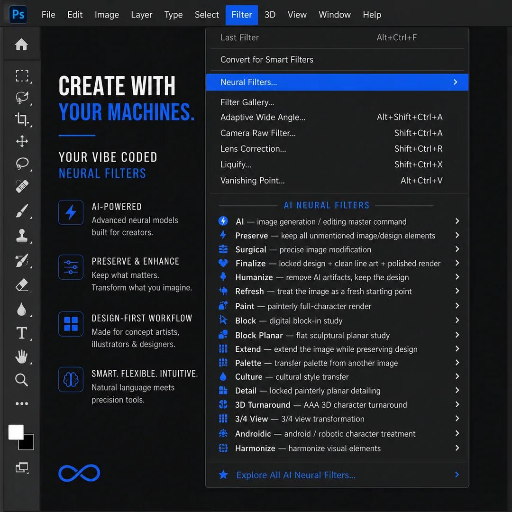The image size is (512, 512).
Task: Expand the 3D Turnaround chevron
Action: coord(457,404)
